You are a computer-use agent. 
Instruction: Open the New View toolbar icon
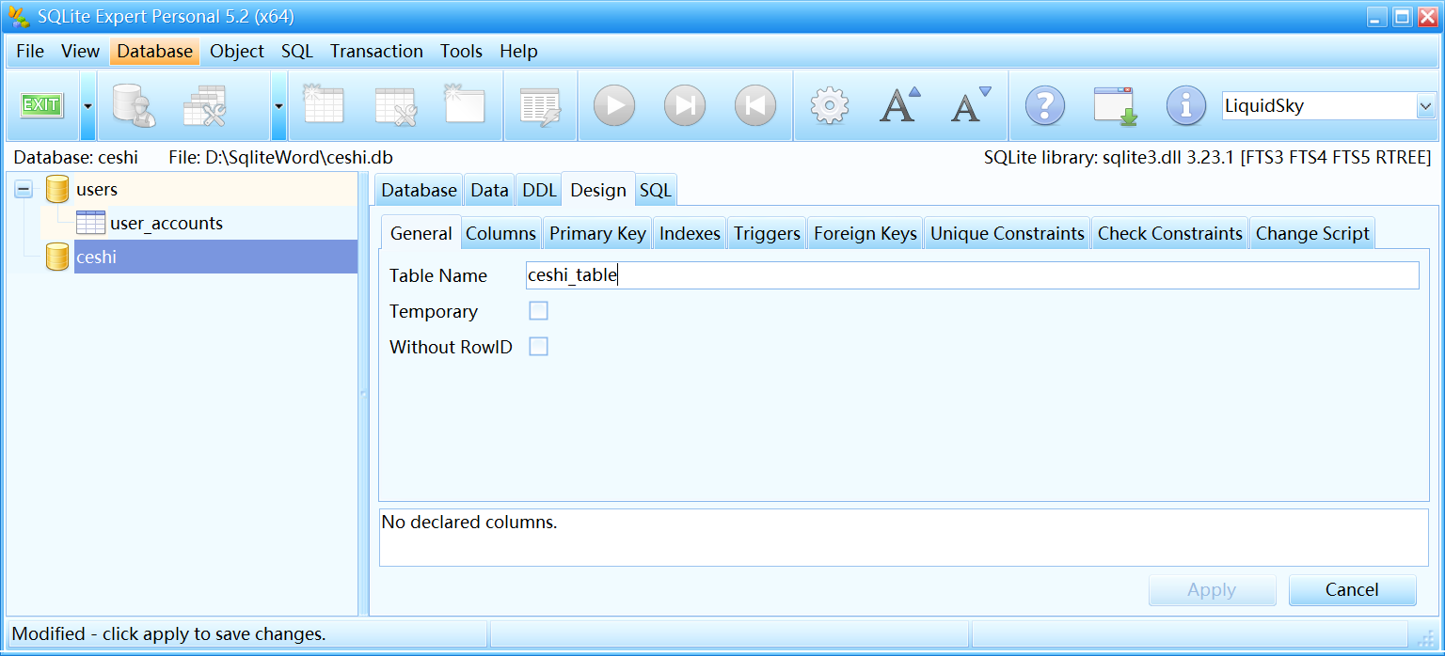(x=463, y=105)
